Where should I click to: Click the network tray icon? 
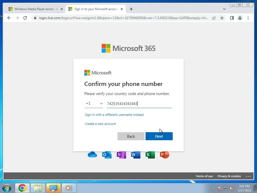(x=226, y=188)
